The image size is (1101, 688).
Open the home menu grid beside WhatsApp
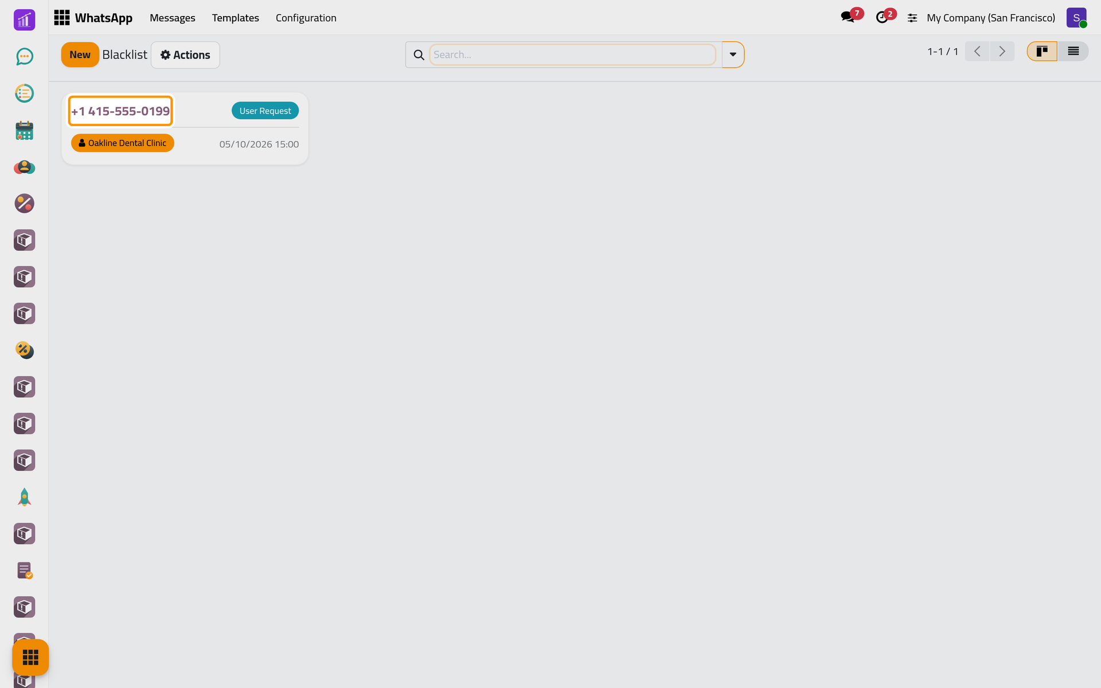click(x=61, y=18)
